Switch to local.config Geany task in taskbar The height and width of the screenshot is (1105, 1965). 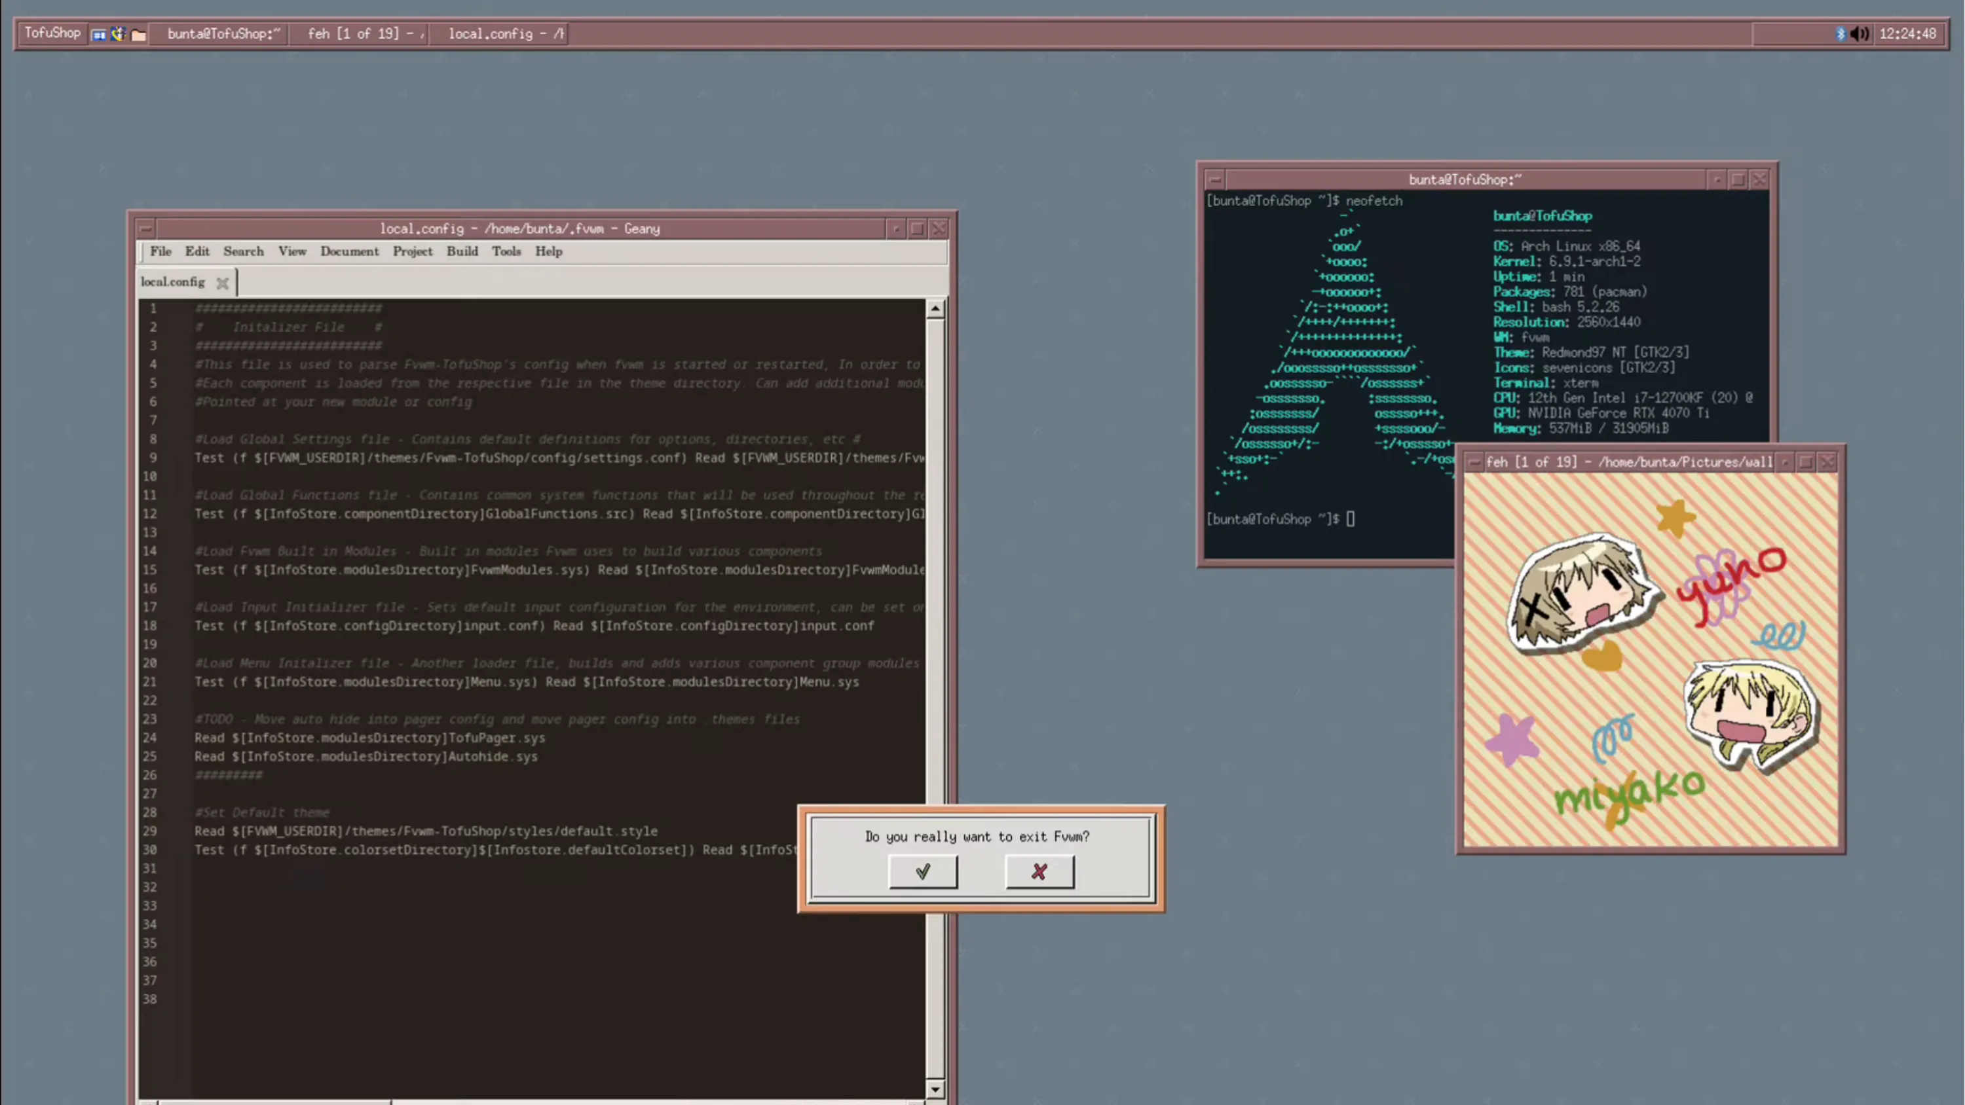click(499, 33)
